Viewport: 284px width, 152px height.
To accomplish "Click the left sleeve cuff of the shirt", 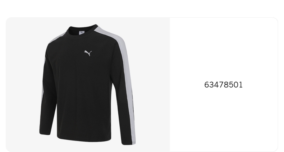I will [45, 132].
